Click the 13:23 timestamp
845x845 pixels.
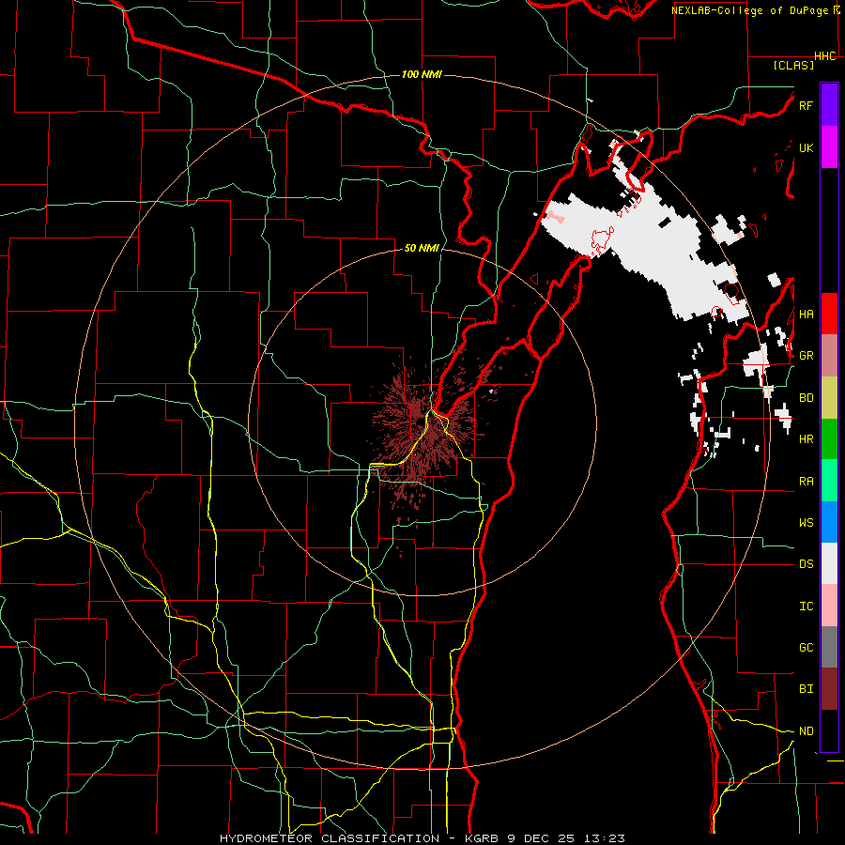tap(605, 838)
